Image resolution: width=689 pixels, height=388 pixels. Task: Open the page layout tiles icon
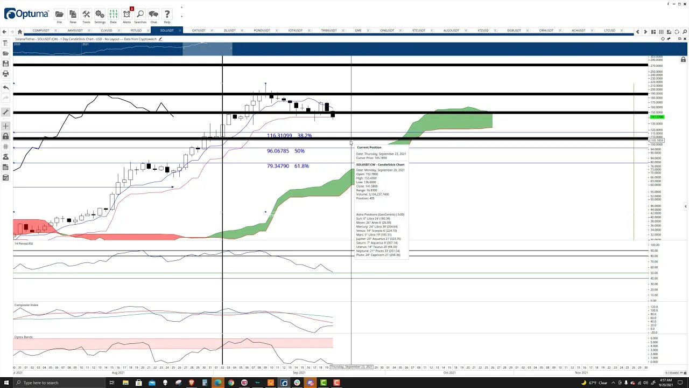point(653,32)
